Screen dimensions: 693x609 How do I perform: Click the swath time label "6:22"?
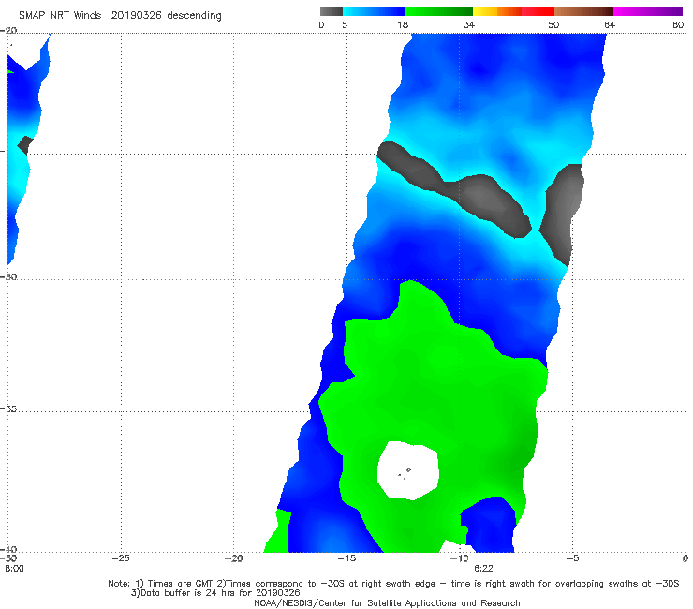coord(483,569)
